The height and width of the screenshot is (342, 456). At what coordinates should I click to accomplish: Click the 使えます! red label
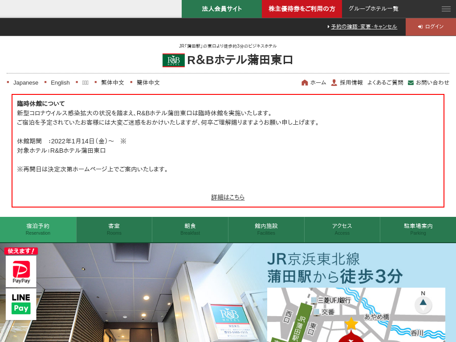(x=21, y=251)
